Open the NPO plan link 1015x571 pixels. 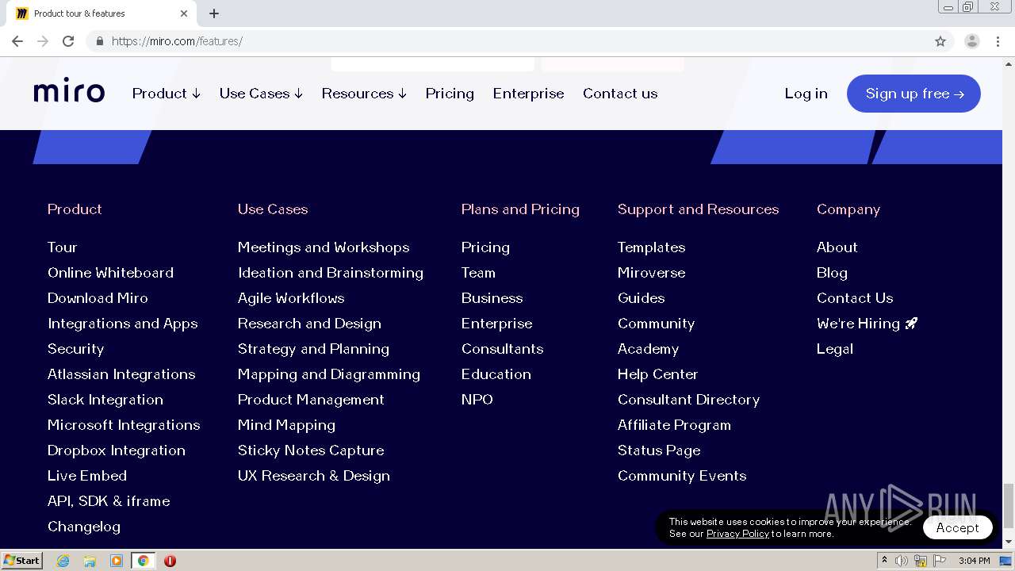(x=477, y=400)
